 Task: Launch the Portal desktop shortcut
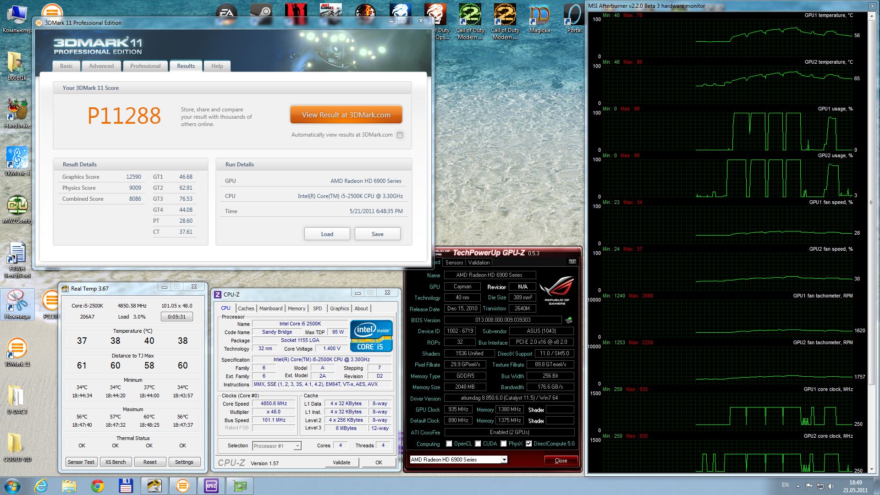(574, 19)
